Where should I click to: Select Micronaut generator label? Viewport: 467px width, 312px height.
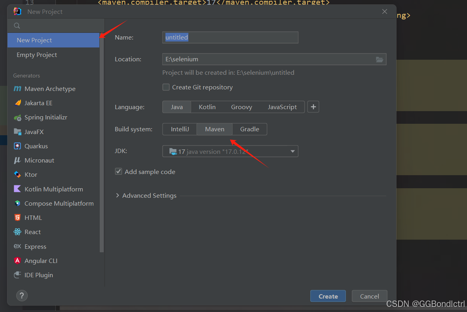tap(39, 161)
